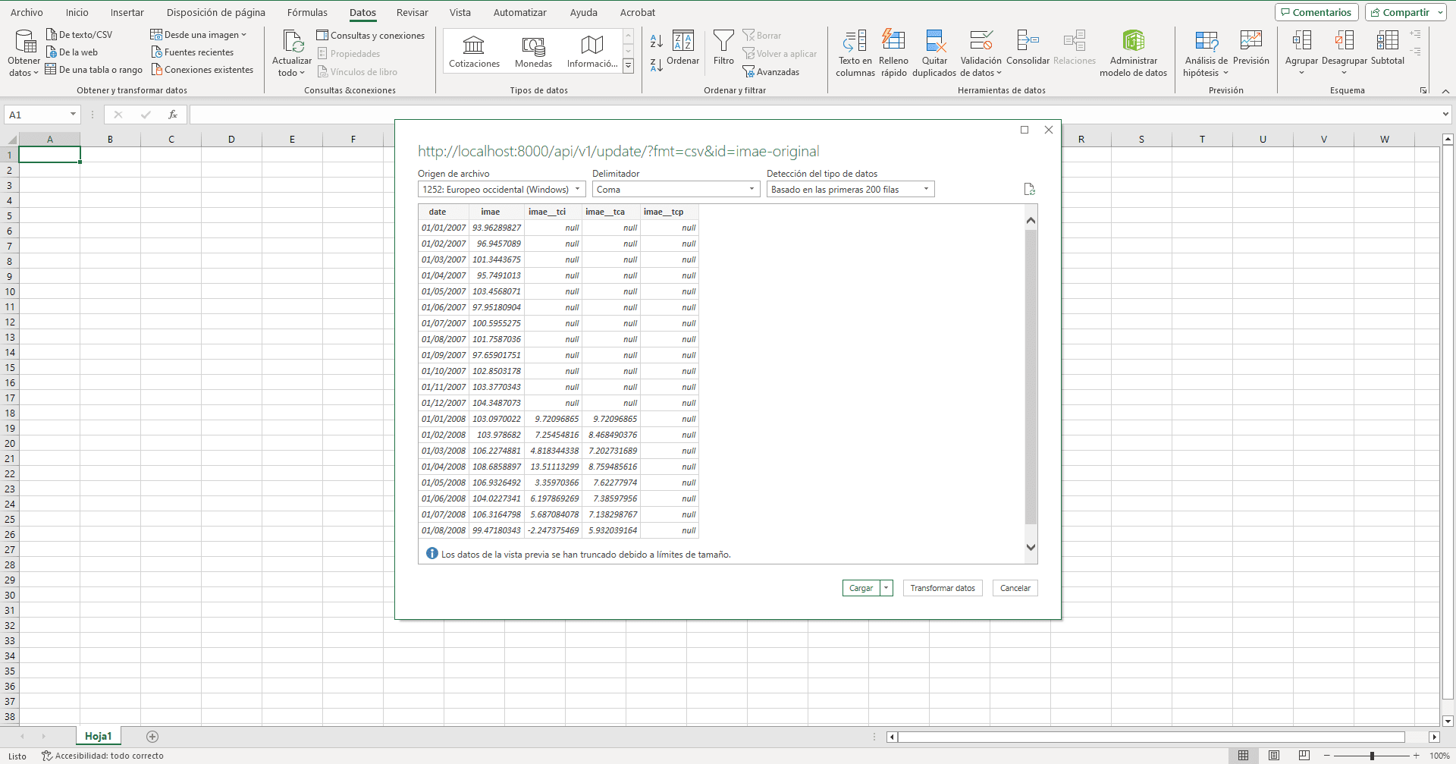Open Avanzadas filter options

click(x=771, y=72)
